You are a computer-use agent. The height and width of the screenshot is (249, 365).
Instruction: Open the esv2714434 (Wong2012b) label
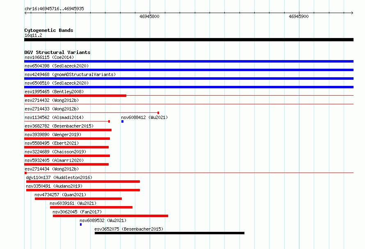[x=52, y=169]
